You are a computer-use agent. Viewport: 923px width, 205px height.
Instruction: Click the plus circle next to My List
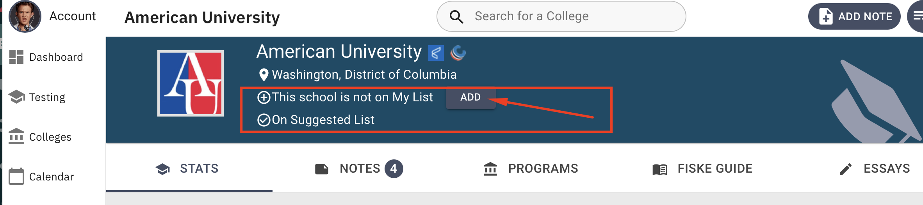pos(264,97)
